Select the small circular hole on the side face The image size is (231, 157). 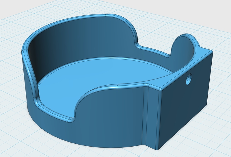[189, 78]
